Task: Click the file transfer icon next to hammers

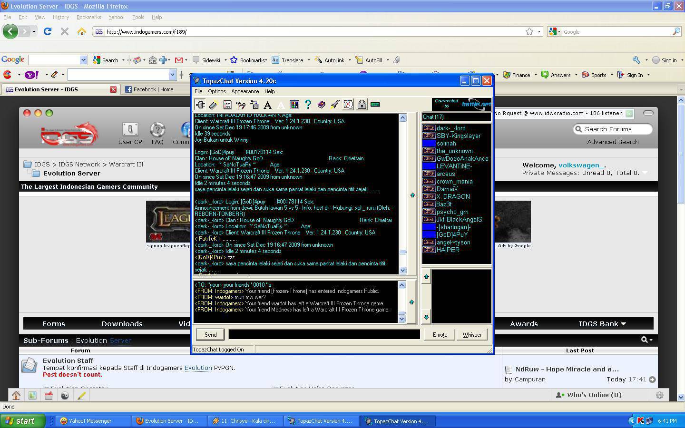Action: pos(254,105)
